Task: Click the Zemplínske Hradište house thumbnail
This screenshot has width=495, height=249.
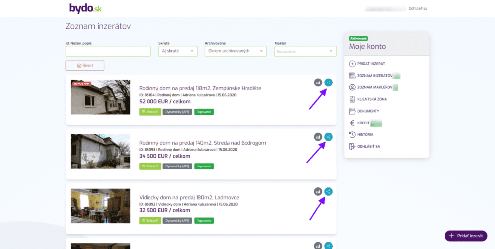Action: [100, 97]
